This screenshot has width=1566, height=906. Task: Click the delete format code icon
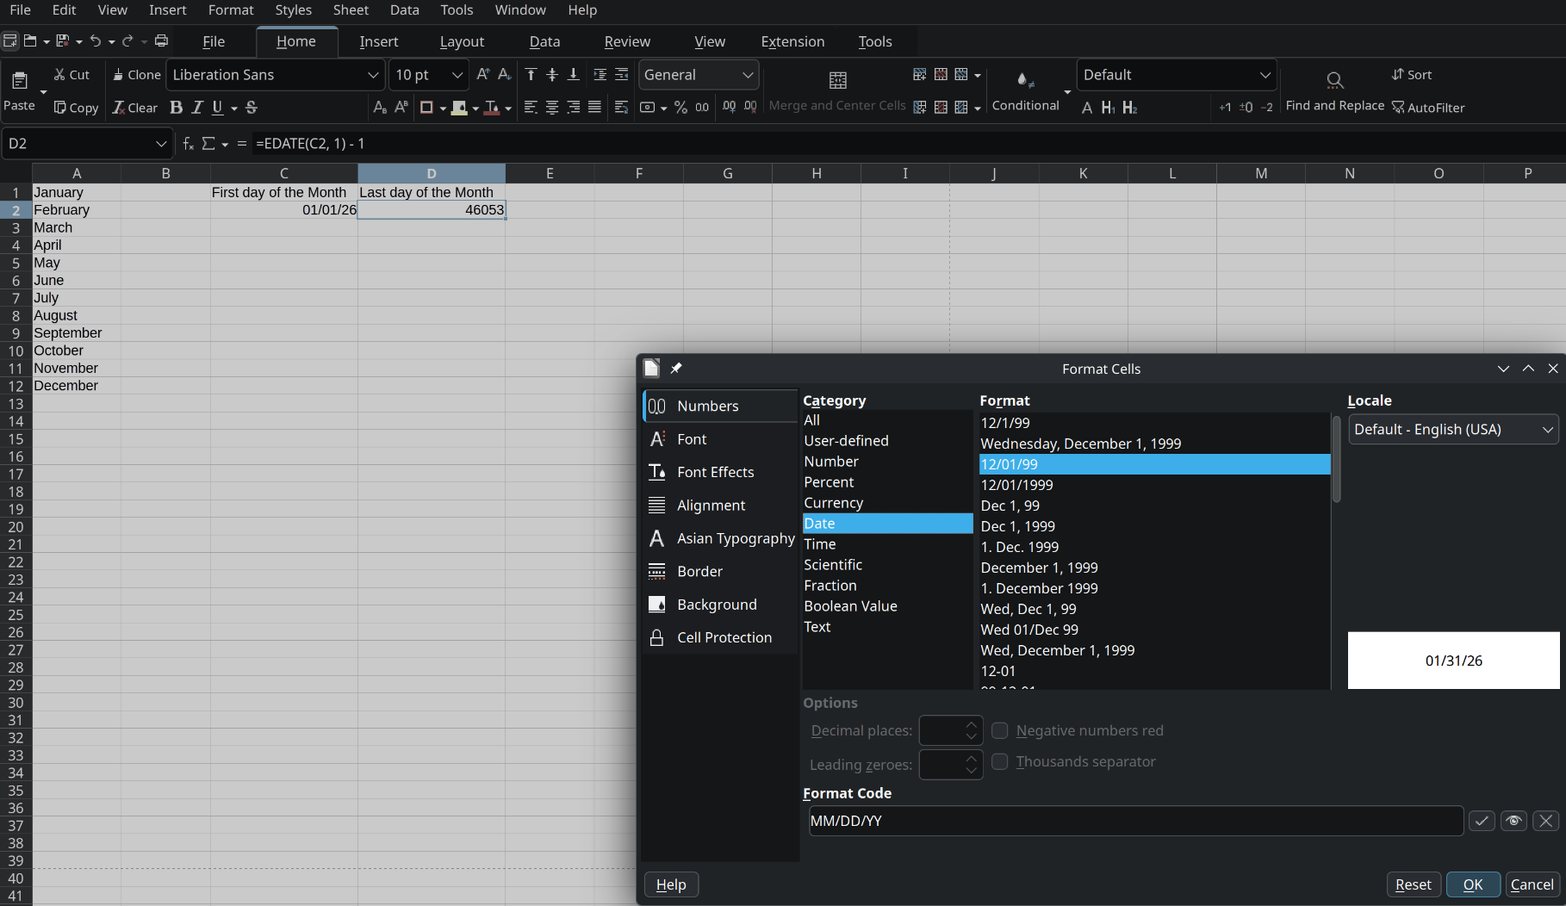tap(1546, 821)
